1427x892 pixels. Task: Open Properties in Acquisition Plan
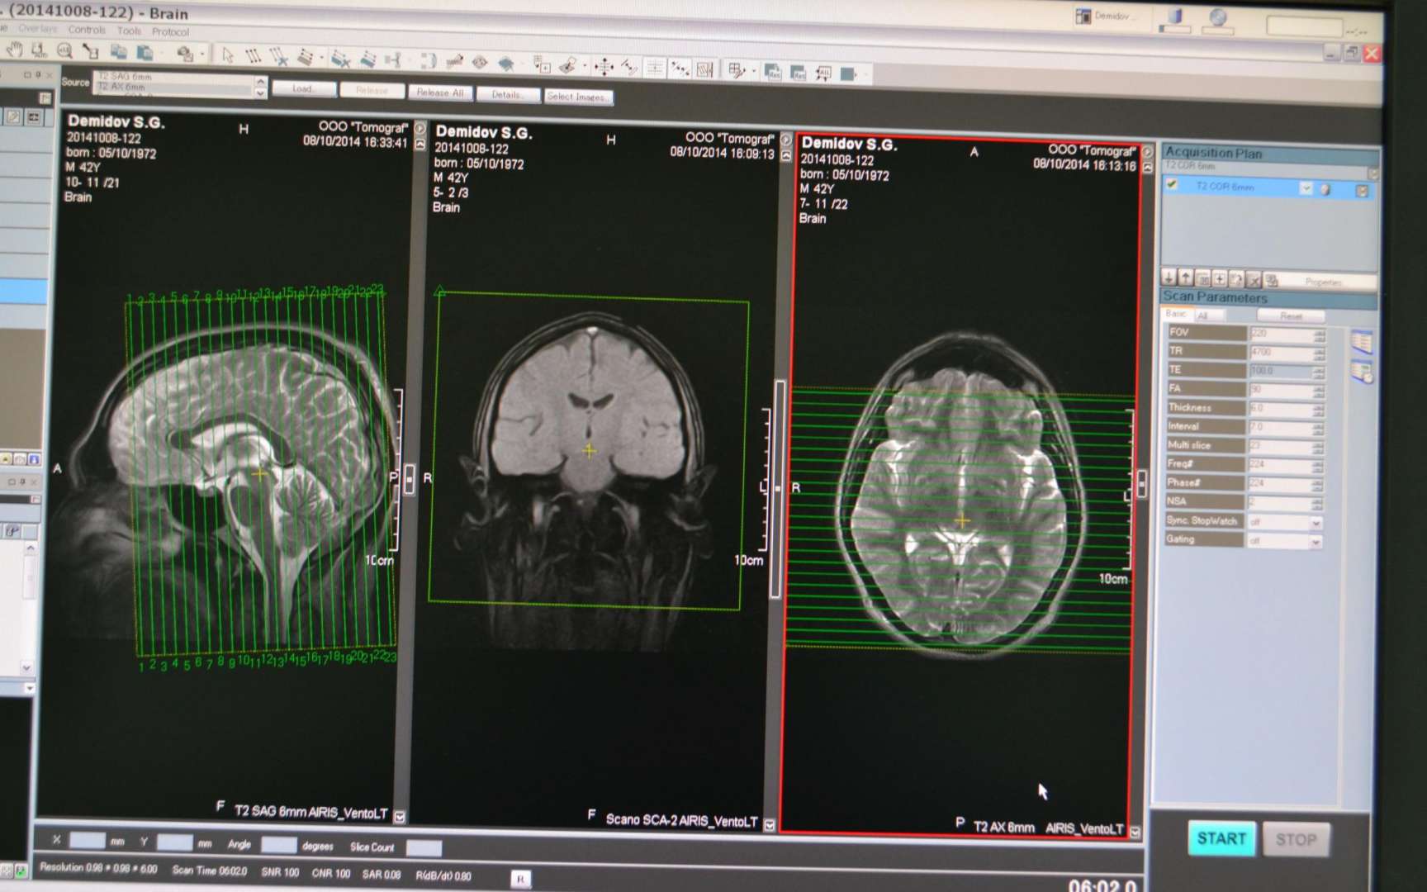pos(1323,282)
